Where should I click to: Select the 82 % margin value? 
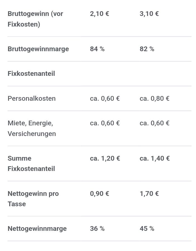pyautogui.click(x=147, y=49)
